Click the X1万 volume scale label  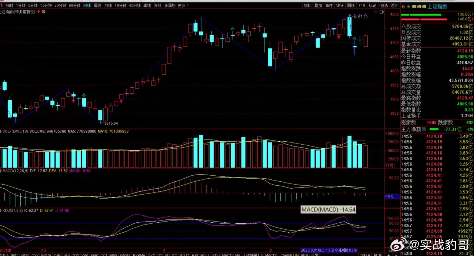point(390,166)
